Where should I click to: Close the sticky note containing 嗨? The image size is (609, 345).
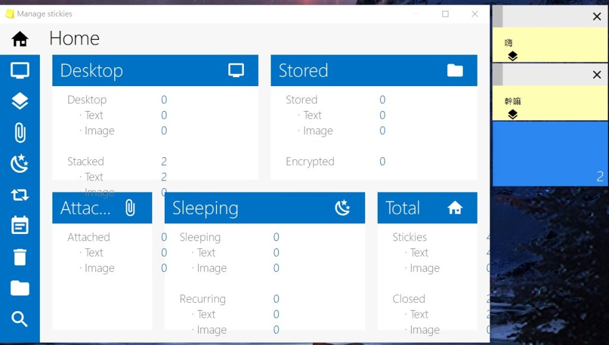tap(597, 17)
